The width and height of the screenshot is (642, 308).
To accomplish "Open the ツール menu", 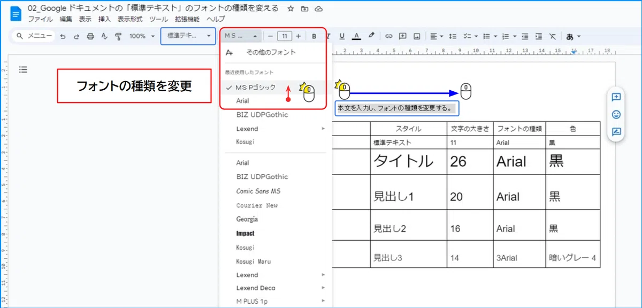I will 158,19.
